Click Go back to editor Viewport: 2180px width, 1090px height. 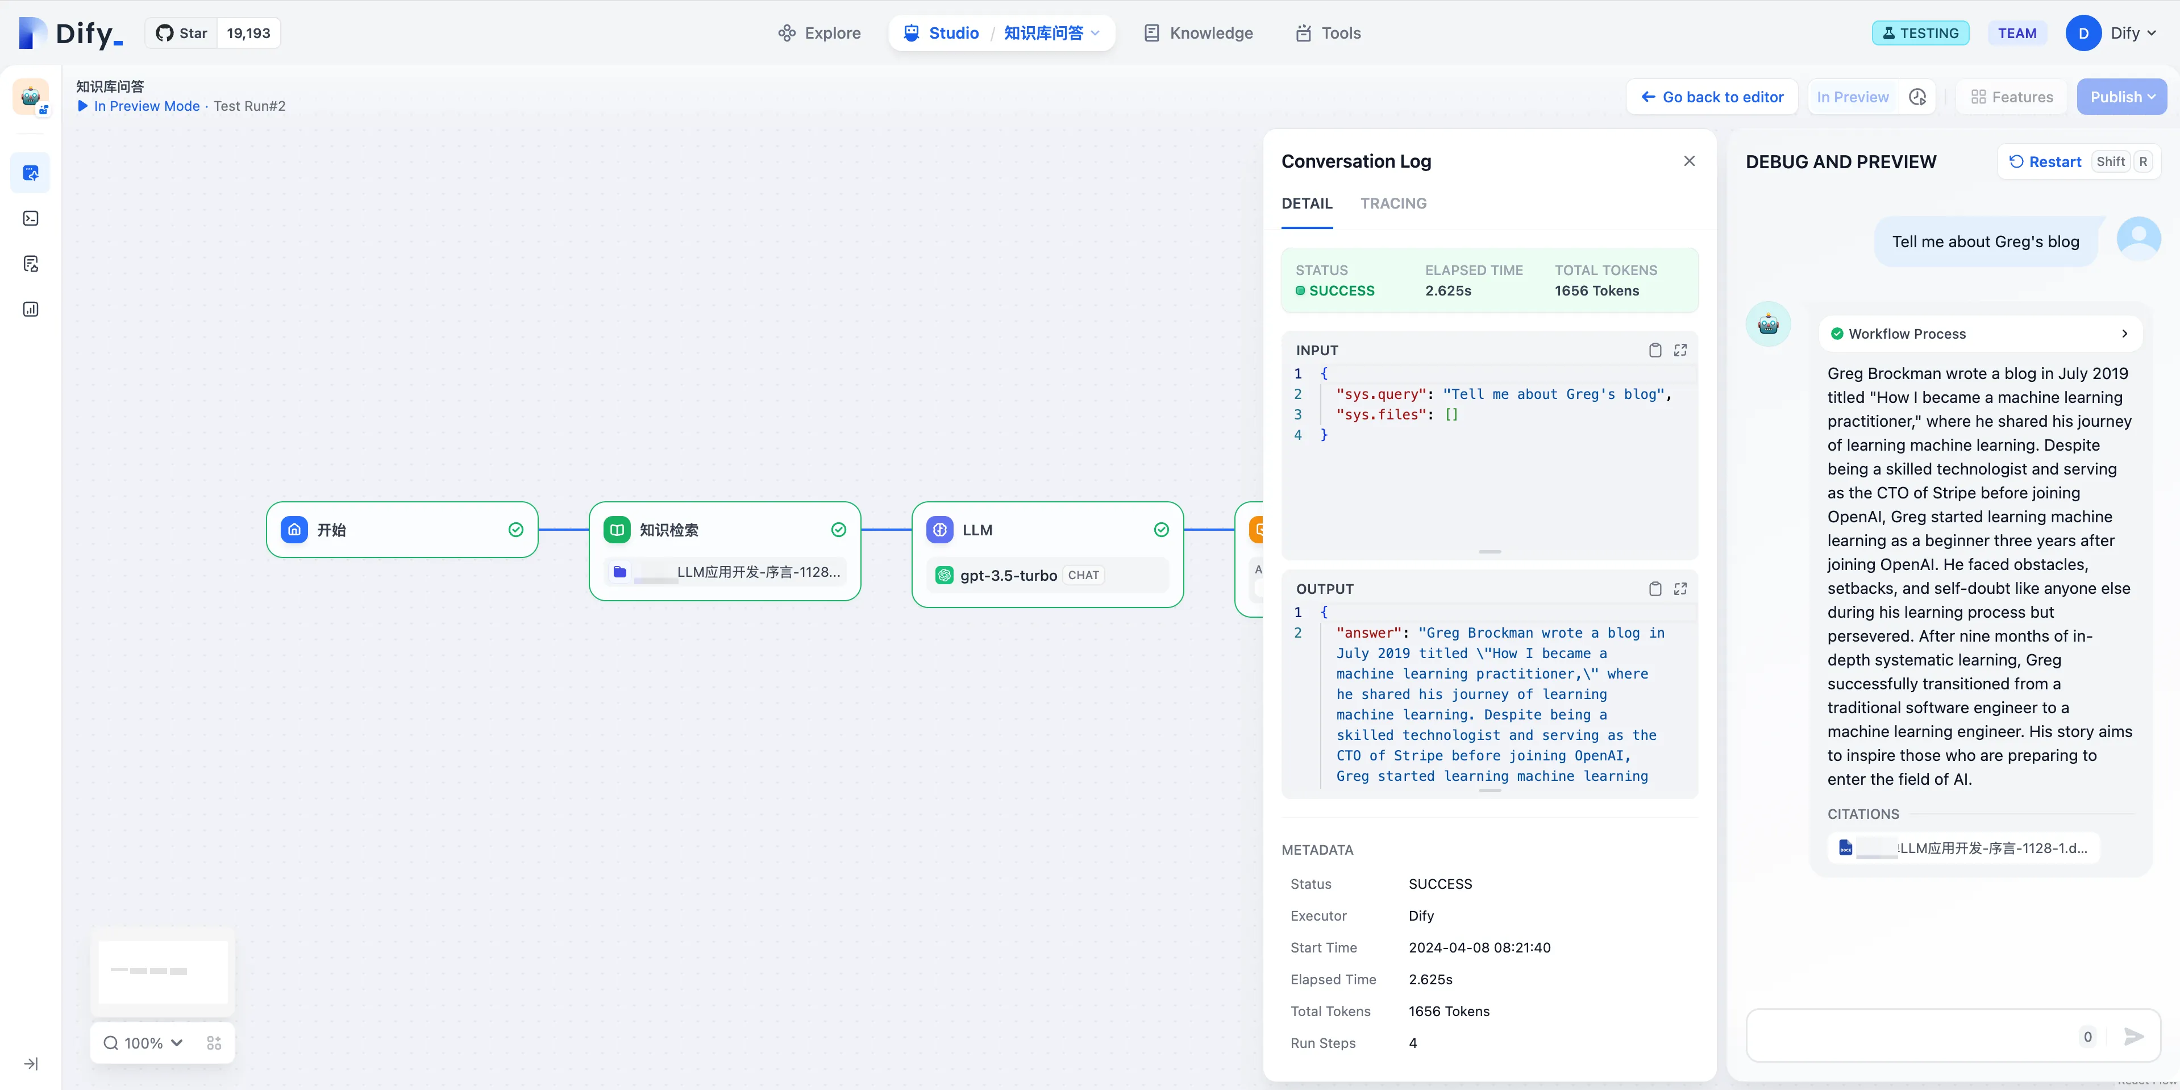pos(1712,97)
